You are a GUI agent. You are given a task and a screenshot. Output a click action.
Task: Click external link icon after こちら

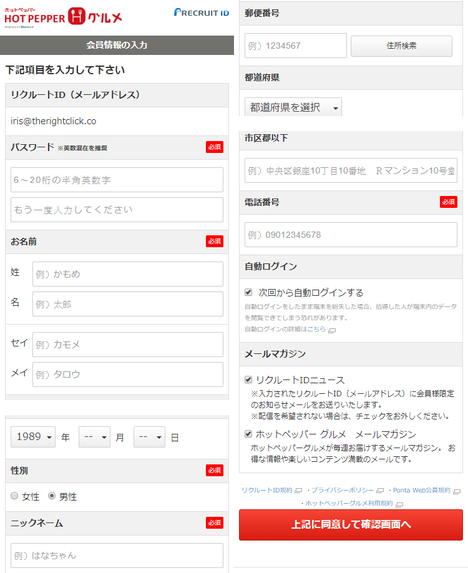pyautogui.click(x=332, y=330)
